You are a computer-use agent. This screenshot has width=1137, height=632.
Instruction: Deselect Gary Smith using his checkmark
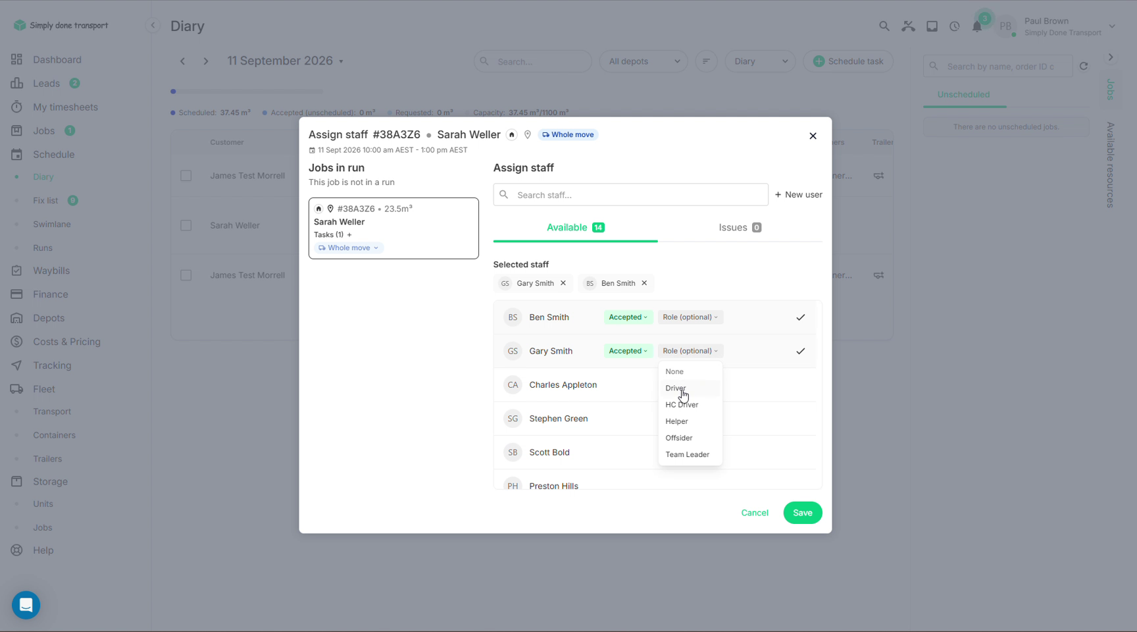click(x=800, y=351)
